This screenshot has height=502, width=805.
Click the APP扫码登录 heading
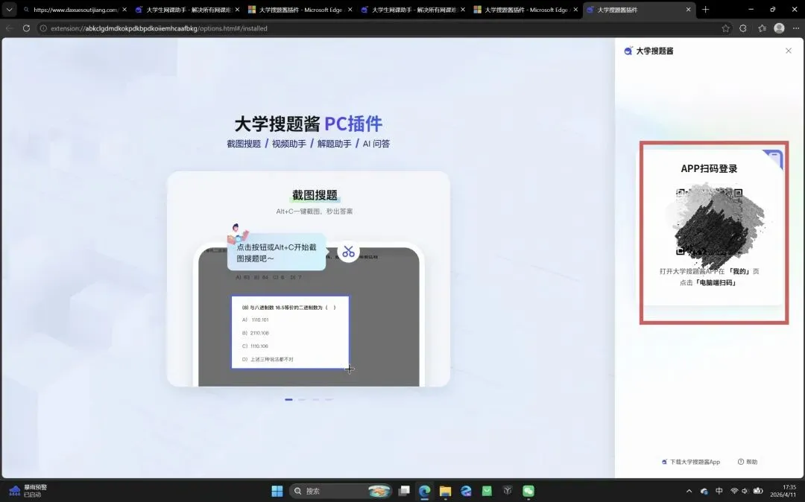[709, 169]
